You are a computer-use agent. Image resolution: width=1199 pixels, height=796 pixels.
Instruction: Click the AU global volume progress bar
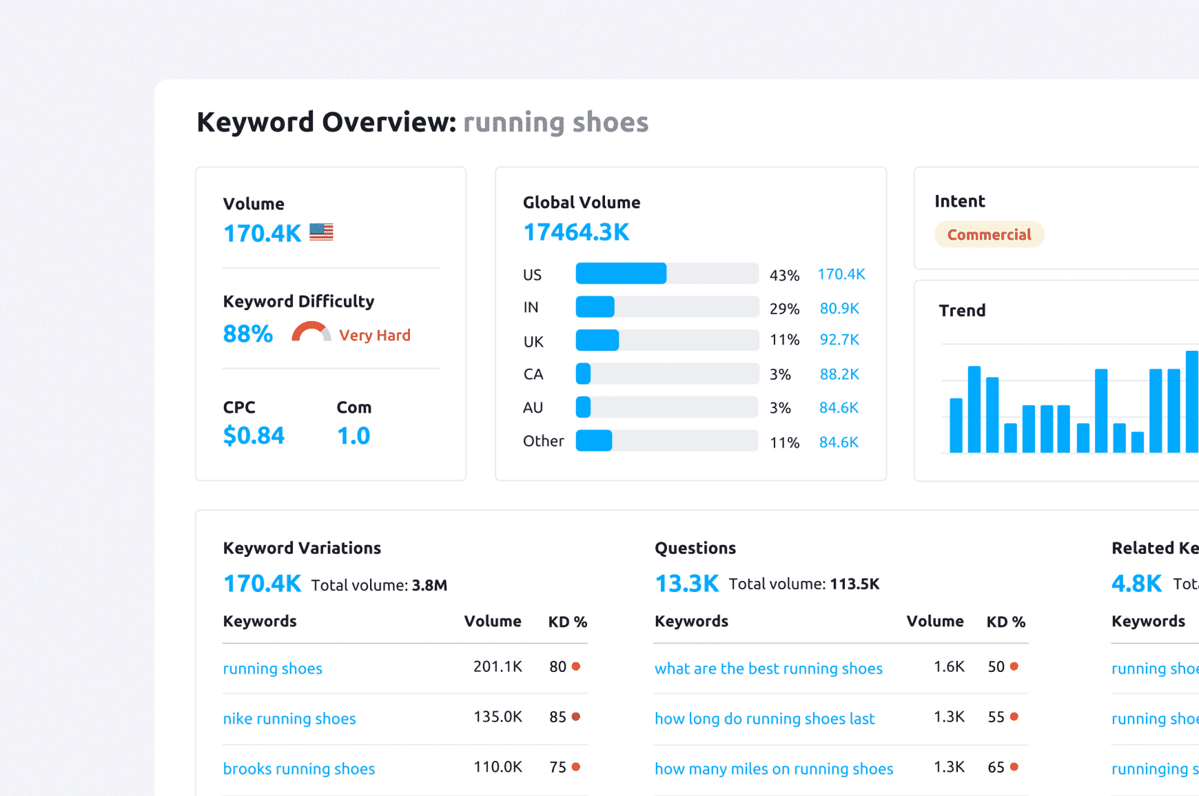pos(667,407)
